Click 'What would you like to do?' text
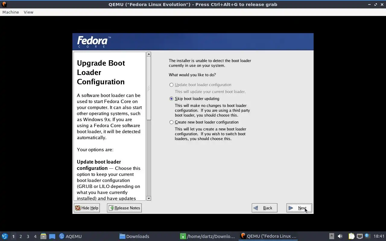Screen dimensions: 386x241 click(x=192, y=75)
